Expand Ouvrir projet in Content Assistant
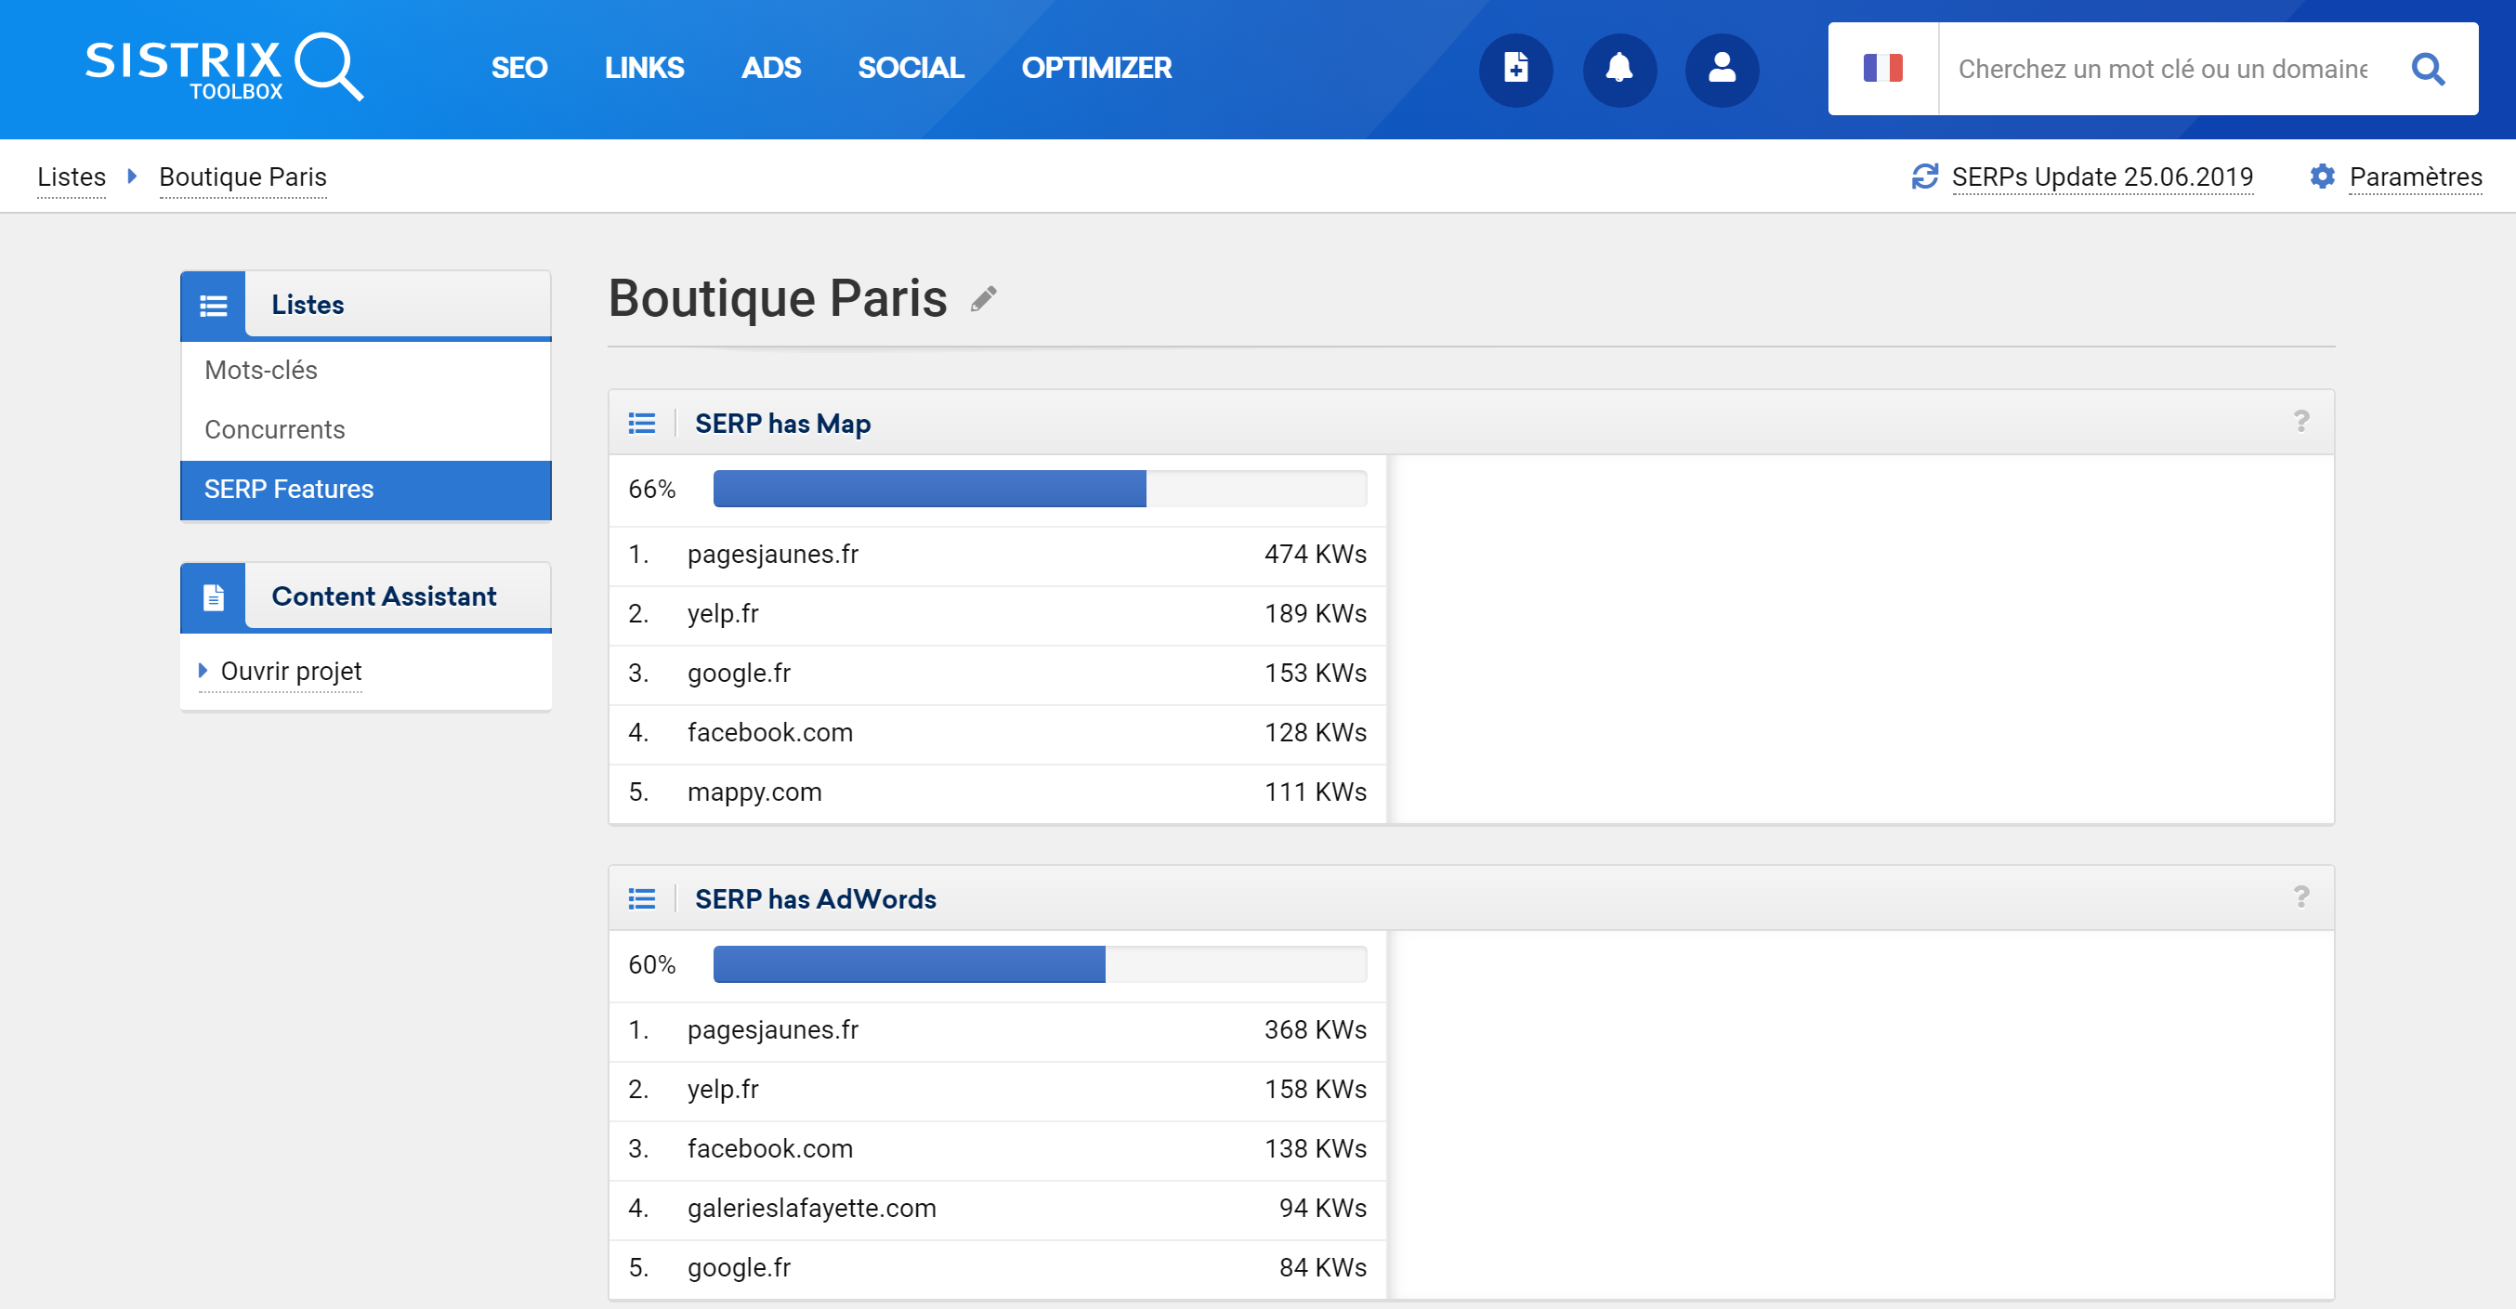Viewport: 2516px width, 1309px height. click(281, 672)
